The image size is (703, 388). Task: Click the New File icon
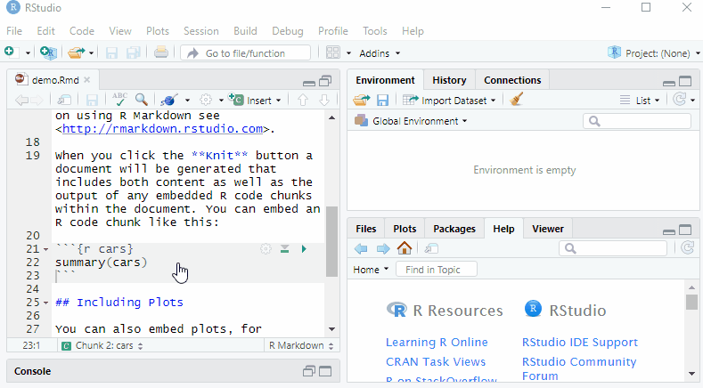click(10, 53)
